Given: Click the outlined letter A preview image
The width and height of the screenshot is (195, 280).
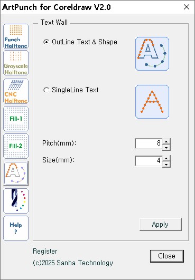Looking at the screenshot, I should pyautogui.click(x=152, y=54).
